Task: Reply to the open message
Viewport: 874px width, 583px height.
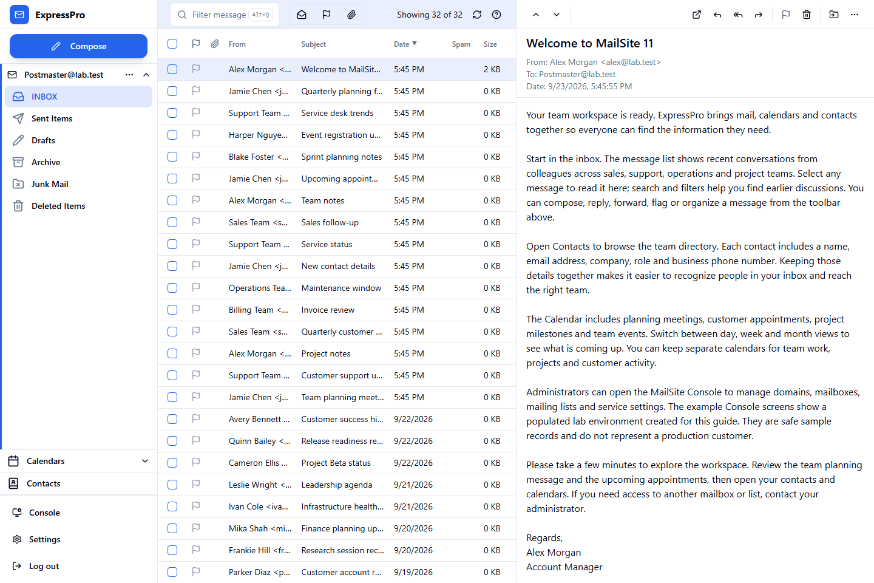Action: pyautogui.click(x=717, y=15)
